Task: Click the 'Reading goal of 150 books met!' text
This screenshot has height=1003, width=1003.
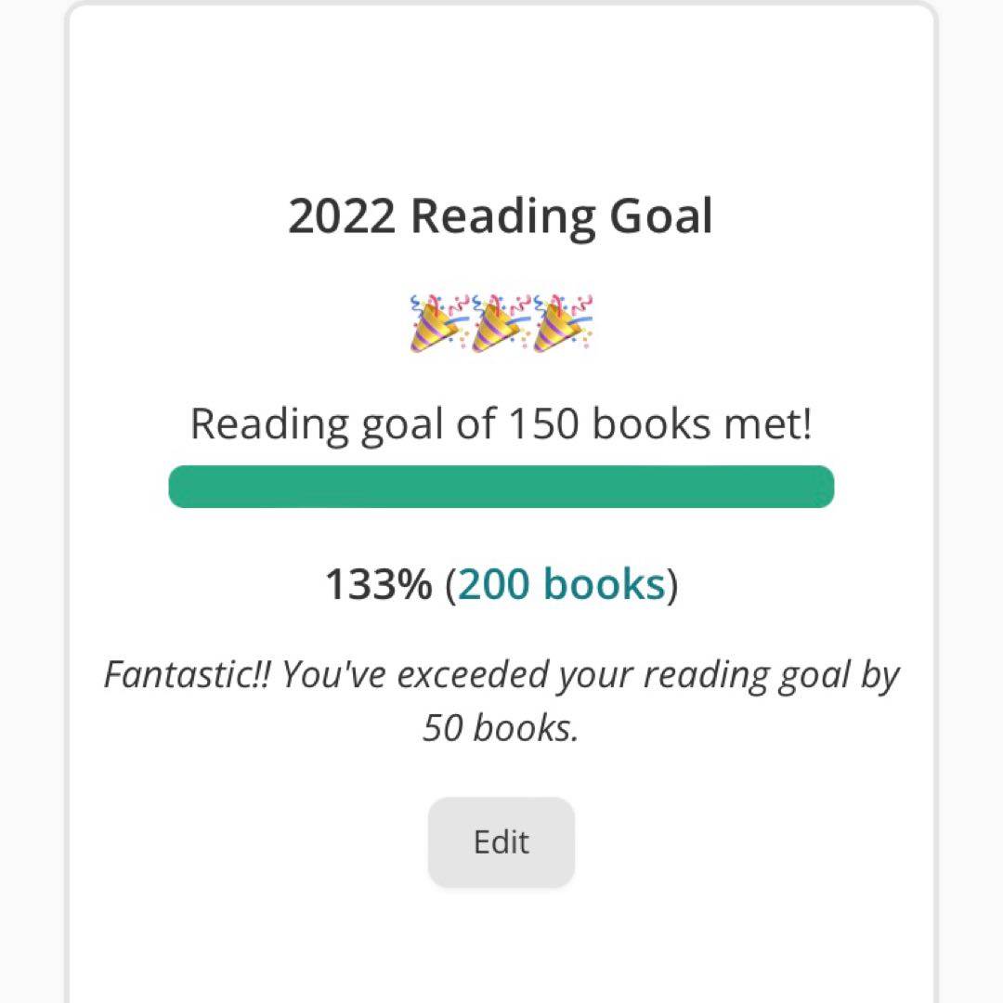Action: (x=501, y=424)
